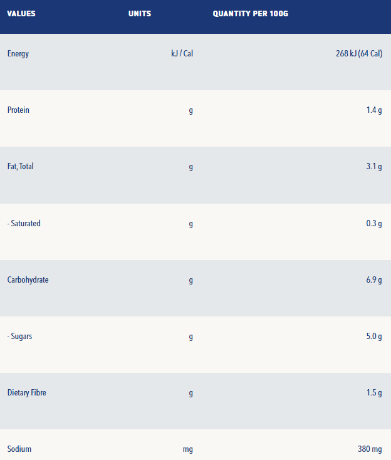Select the Carbohydrate row label
The width and height of the screenshot is (391, 460).
[x=28, y=280]
